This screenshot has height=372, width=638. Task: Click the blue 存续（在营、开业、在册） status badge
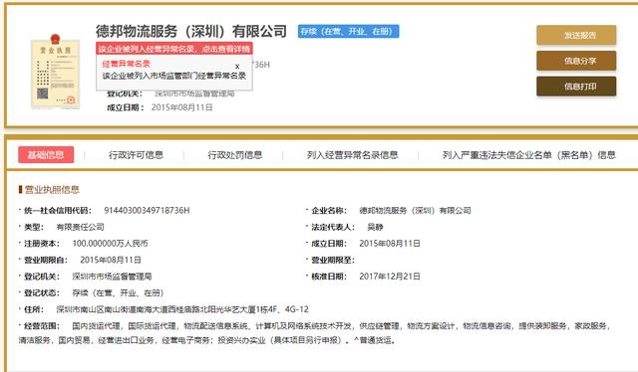pyautogui.click(x=348, y=31)
